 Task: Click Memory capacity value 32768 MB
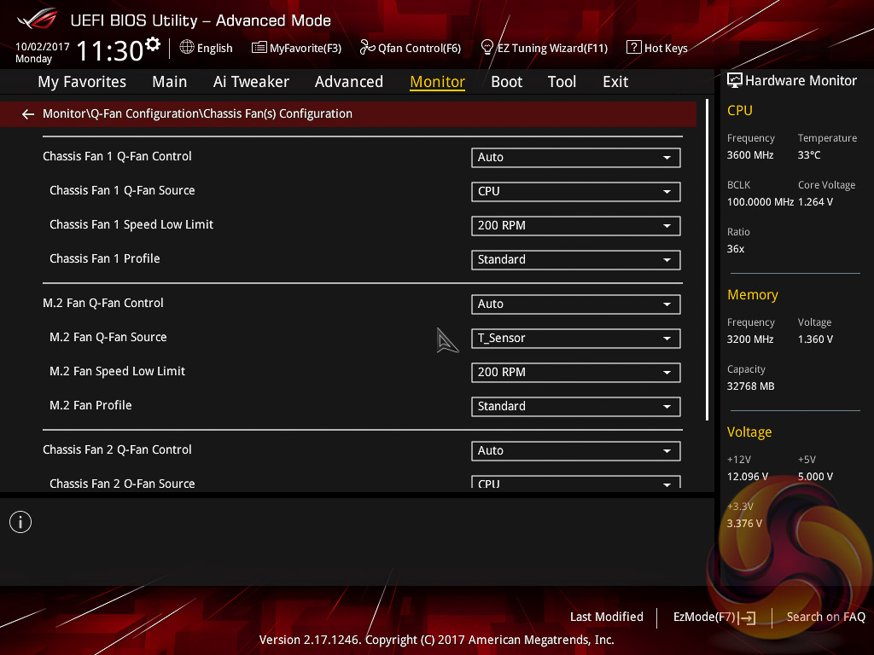pyautogui.click(x=751, y=386)
